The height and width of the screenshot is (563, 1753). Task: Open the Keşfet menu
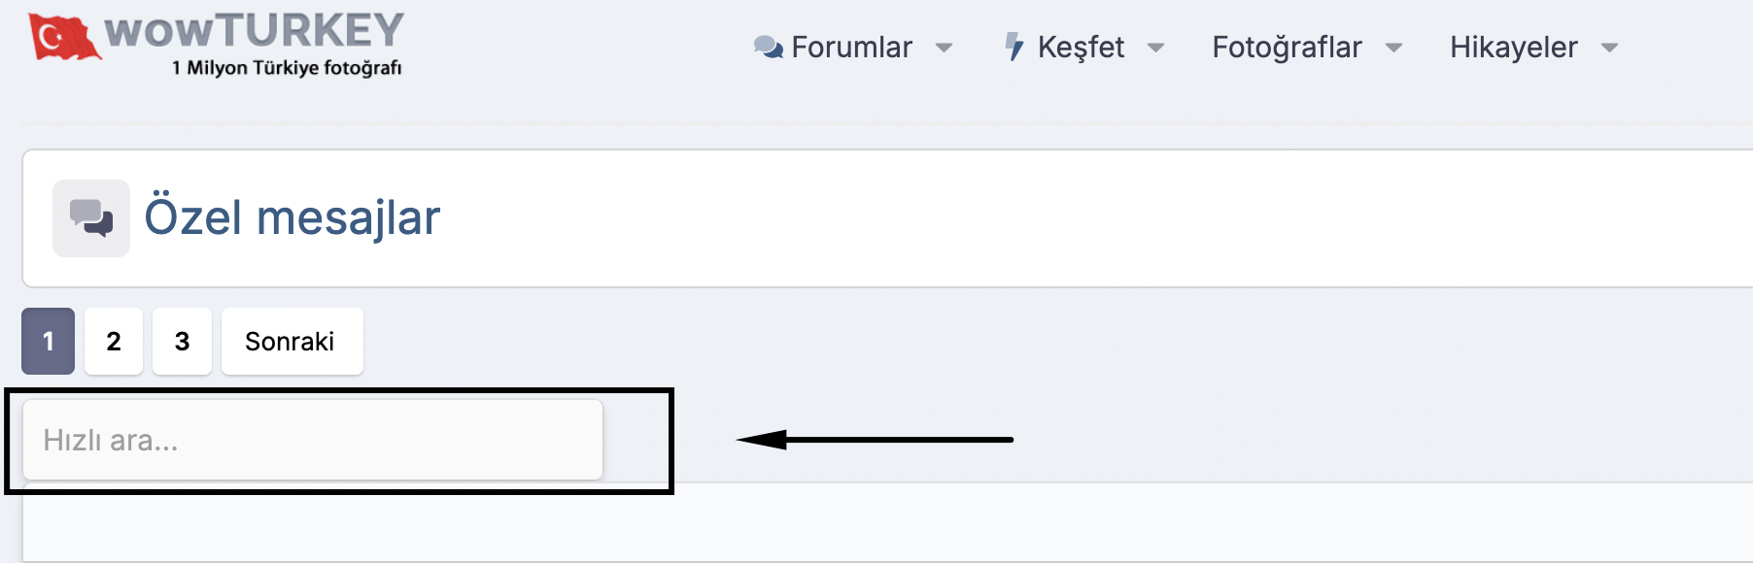[x=1081, y=47]
